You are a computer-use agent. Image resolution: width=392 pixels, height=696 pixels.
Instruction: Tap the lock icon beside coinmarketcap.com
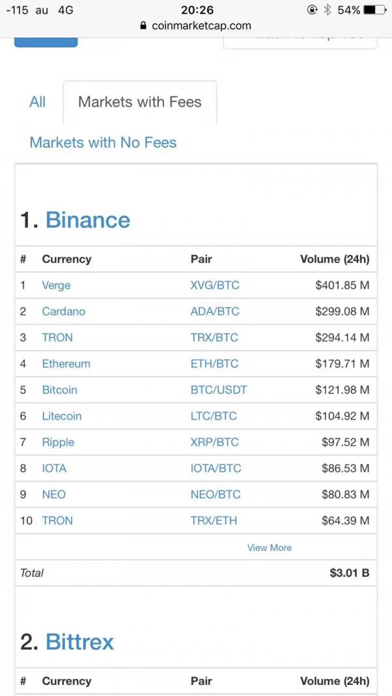coord(143,26)
